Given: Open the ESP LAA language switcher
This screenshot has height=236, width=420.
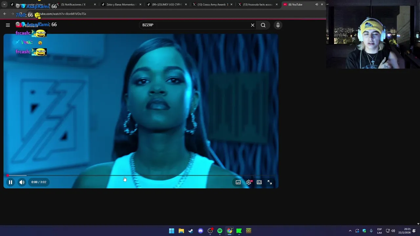Looking at the screenshot, I should click(379, 231).
